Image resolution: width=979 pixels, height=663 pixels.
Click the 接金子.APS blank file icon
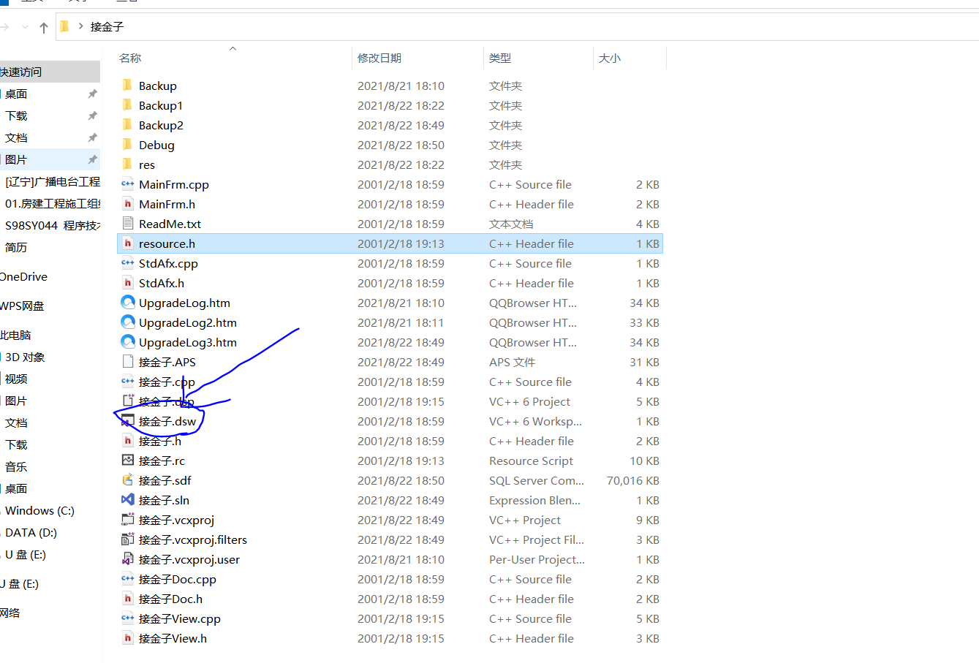[127, 362]
